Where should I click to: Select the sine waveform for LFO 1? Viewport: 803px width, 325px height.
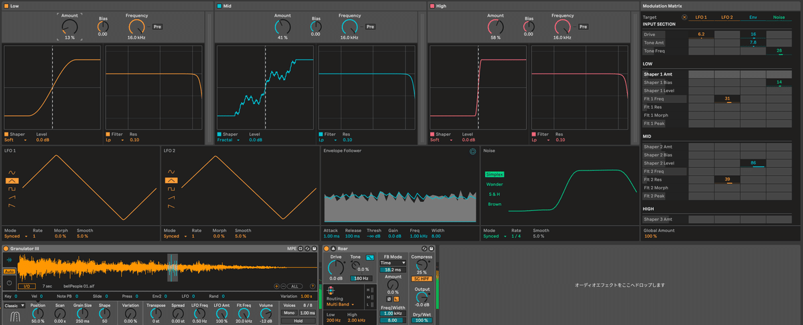coord(12,172)
